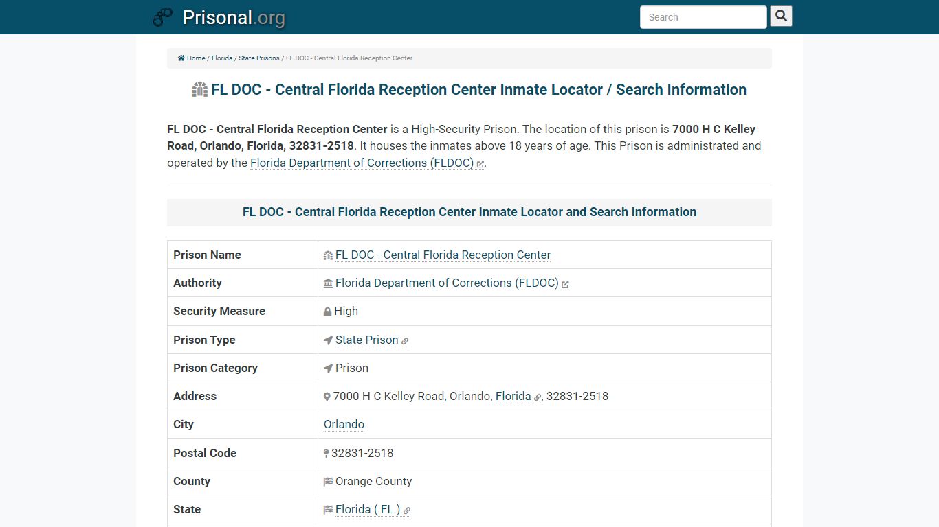Select the Address row label
The width and height of the screenshot is (939, 527).
click(195, 396)
